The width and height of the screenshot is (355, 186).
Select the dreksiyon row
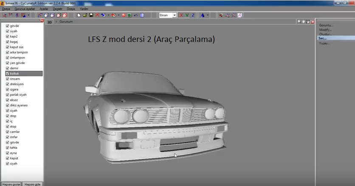pyautogui.click(x=24, y=84)
